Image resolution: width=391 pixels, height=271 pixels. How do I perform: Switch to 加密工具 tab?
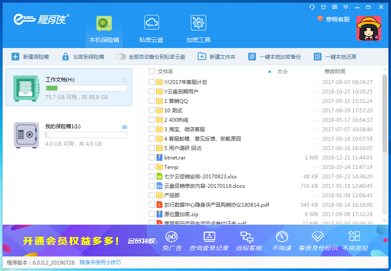click(x=199, y=29)
